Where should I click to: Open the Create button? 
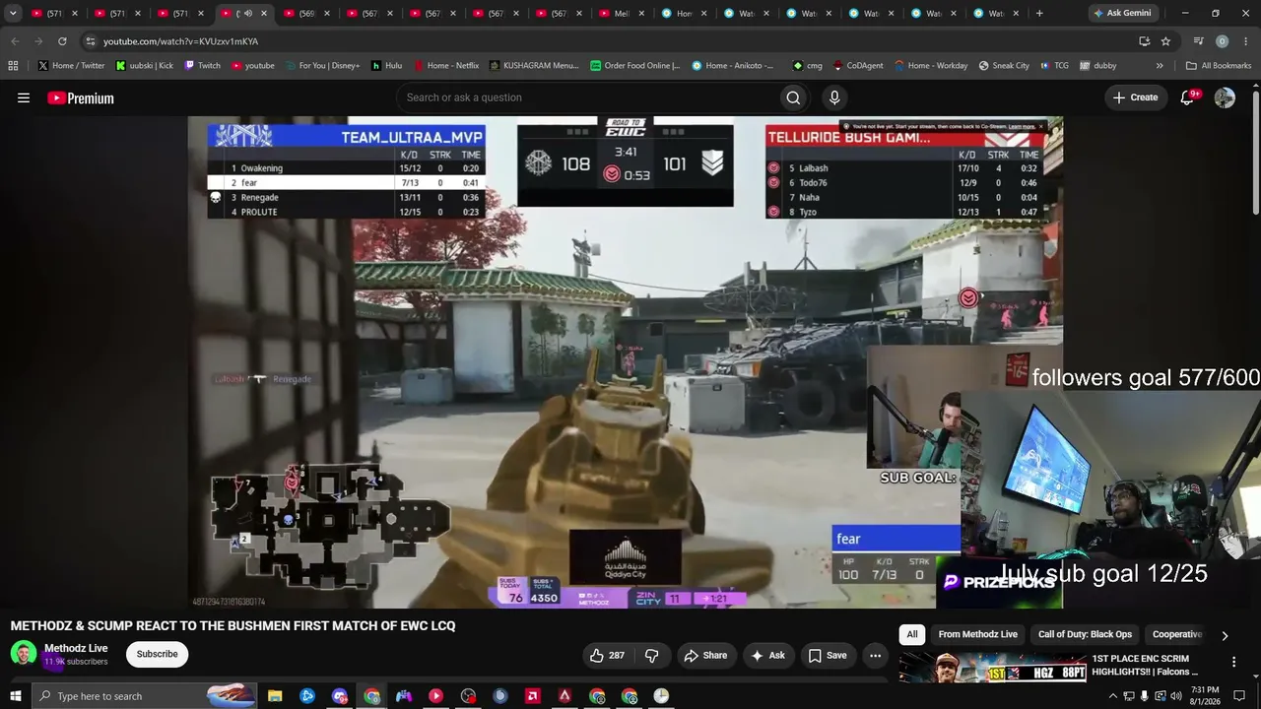[x=1135, y=97]
